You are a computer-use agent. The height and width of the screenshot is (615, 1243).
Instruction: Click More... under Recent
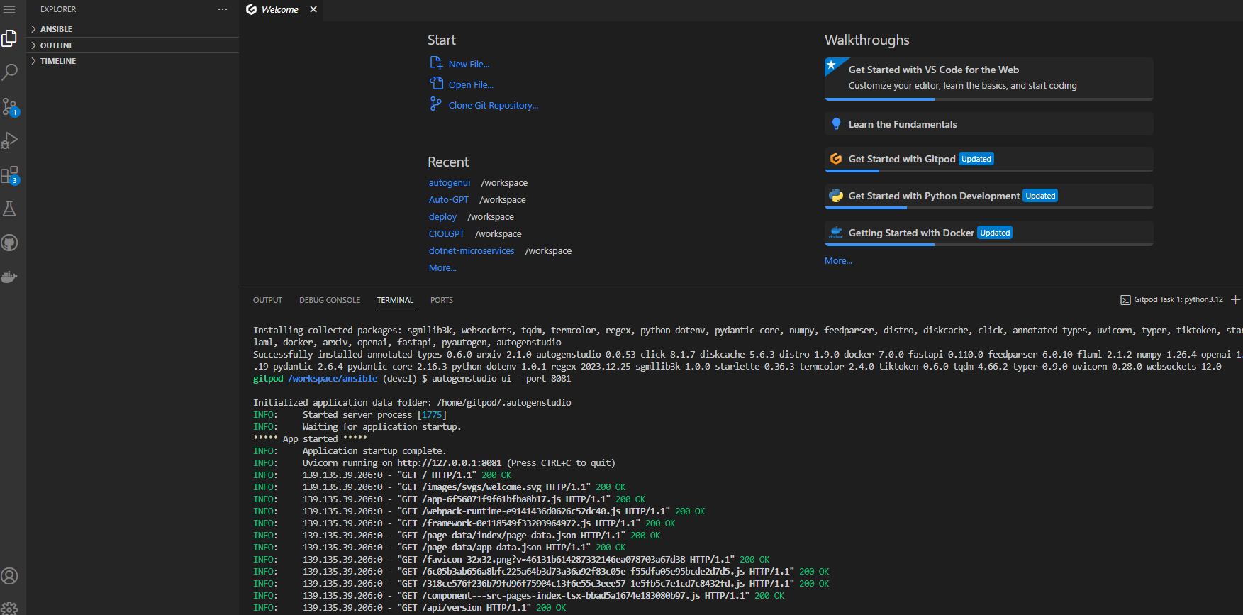coord(442,267)
